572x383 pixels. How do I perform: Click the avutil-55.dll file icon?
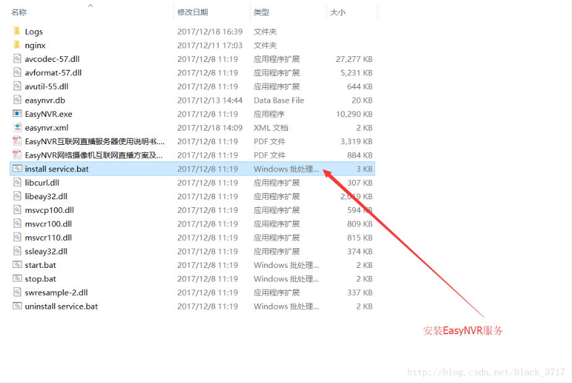pos(17,86)
